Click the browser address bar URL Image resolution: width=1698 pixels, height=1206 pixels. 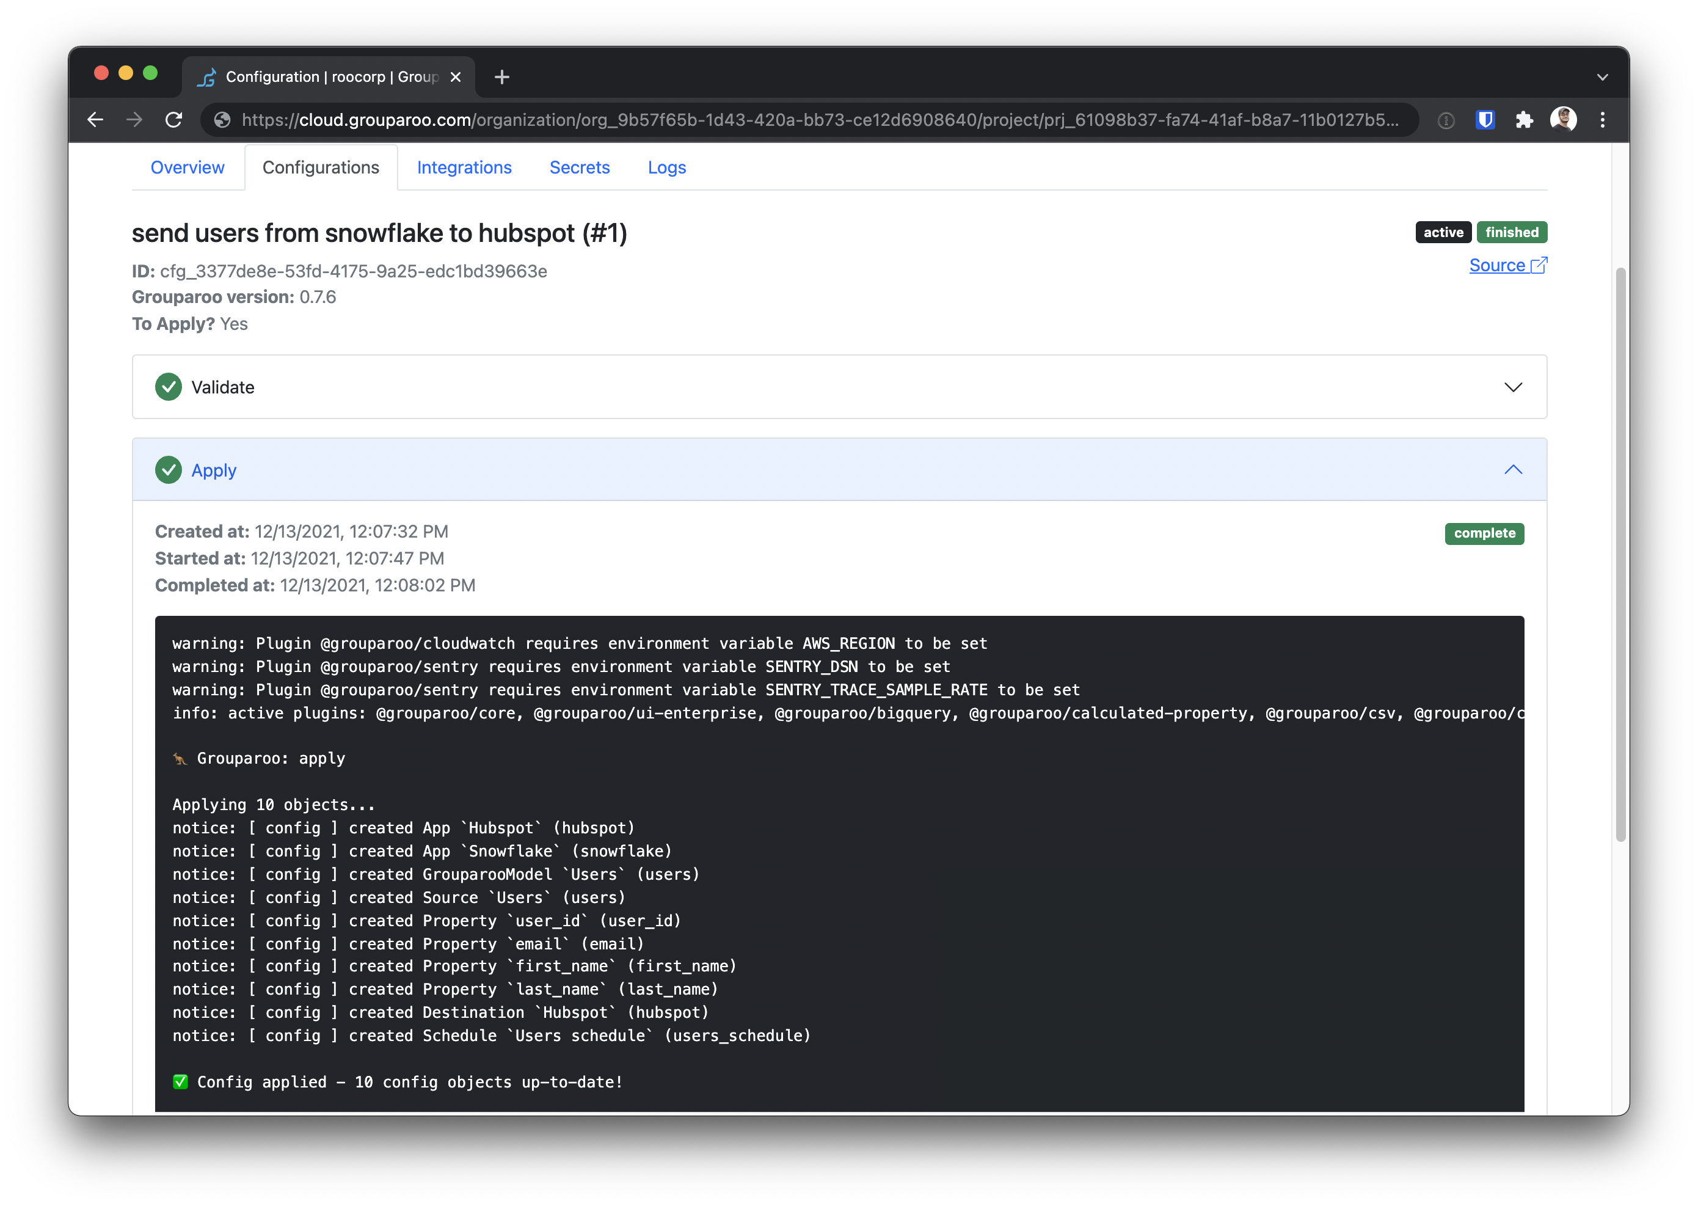tap(820, 120)
